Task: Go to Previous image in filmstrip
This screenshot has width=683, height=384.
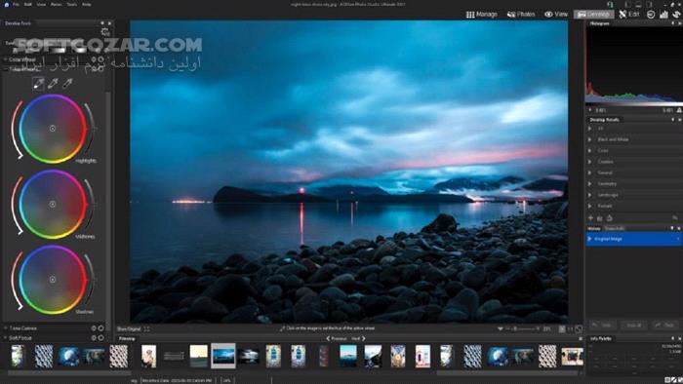Action: coord(337,338)
